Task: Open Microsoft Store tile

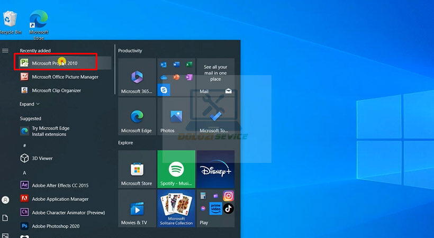Action: [137, 169]
